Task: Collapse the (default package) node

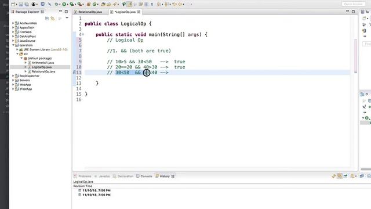Action: pyautogui.click(x=21, y=58)
